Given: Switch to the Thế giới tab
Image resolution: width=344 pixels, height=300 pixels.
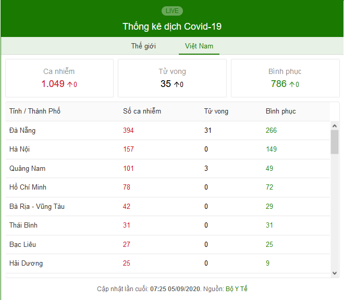Looking at the screenshot, I should click(143, 46).
